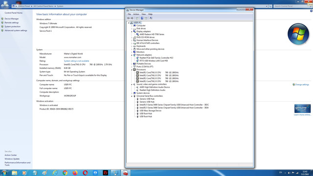Launch Firefox from taskbar
This screenshot has width=313, height=176.
75,173
